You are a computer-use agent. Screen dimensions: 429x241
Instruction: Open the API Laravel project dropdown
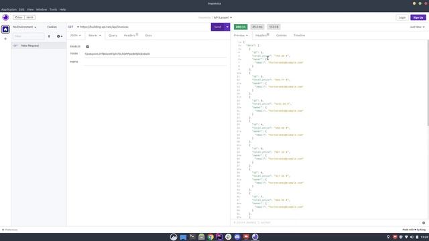(223, 17)
